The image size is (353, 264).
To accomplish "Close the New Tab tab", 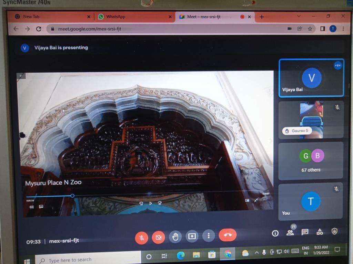I will (89, 16).
